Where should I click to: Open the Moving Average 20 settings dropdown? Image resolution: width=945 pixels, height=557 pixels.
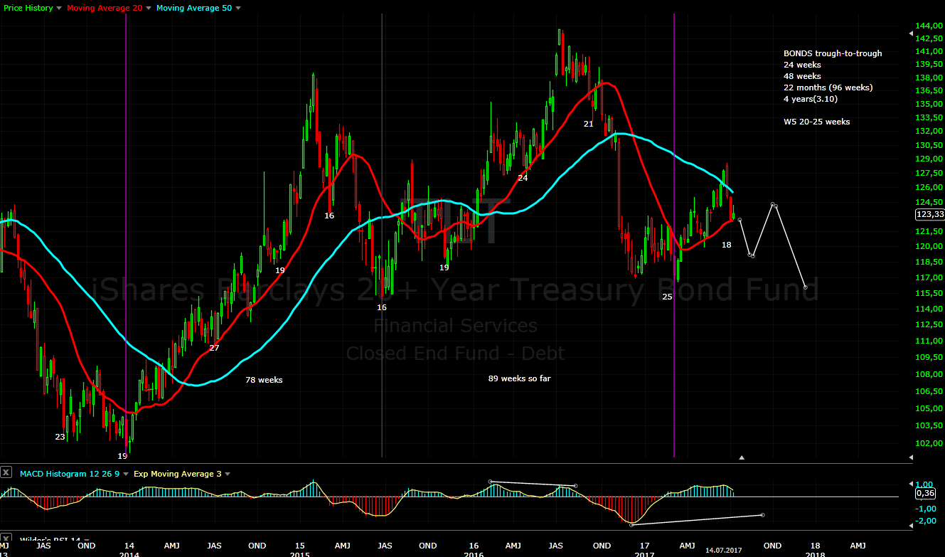point(146,8)
